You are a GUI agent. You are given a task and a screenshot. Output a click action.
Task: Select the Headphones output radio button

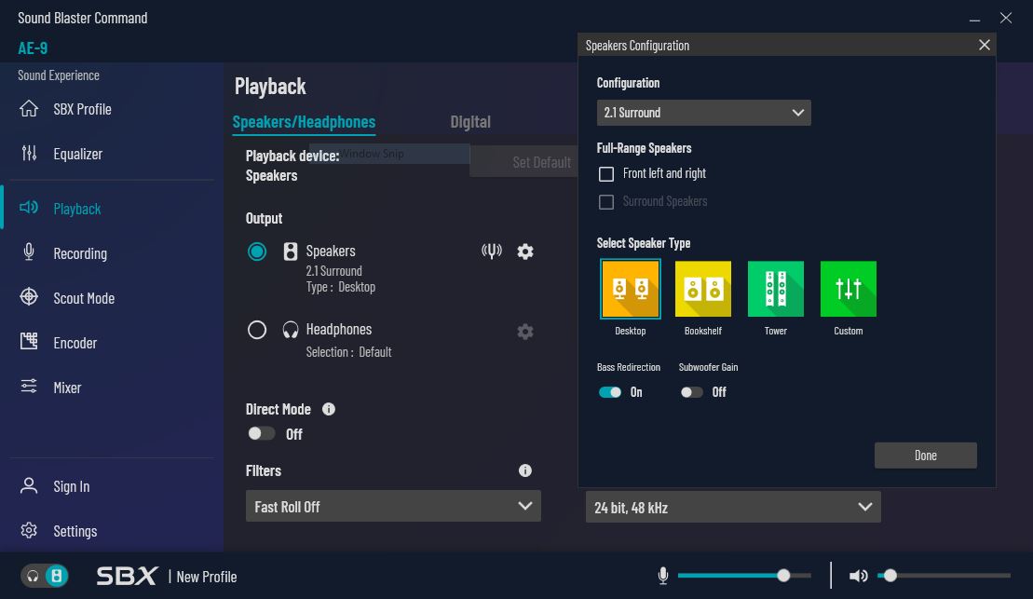point(257,330)
